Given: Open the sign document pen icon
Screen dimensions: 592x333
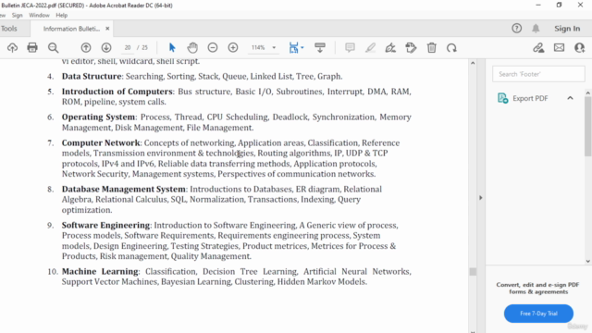Looking at the screenshot, I should coord(390,47).
